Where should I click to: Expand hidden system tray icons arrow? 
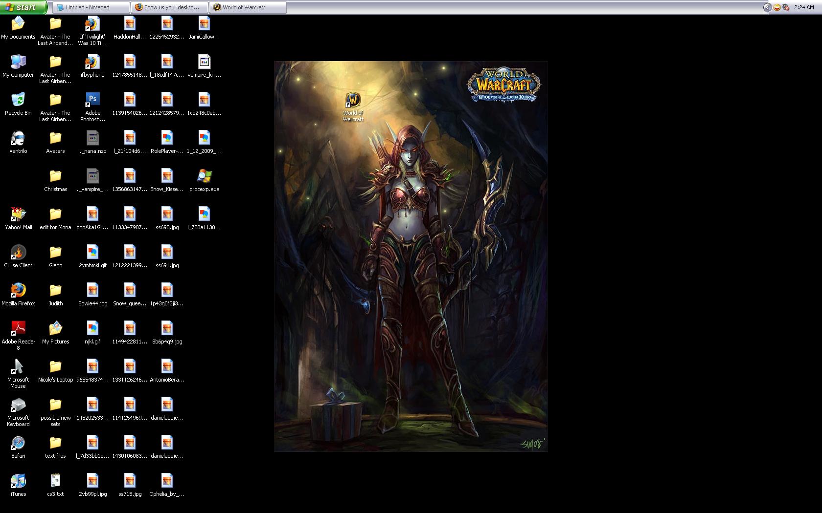767,7
